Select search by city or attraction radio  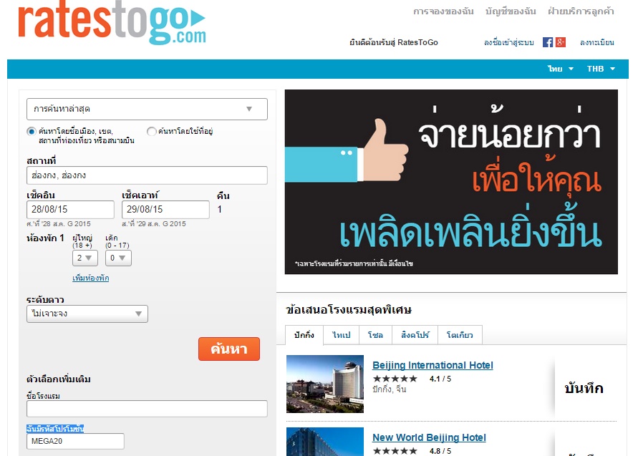pyautogui.click(x=32, y=132)
